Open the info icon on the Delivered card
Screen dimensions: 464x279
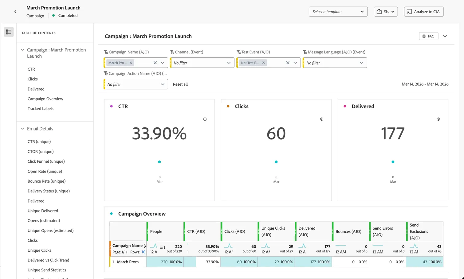(x=438, y=119)
